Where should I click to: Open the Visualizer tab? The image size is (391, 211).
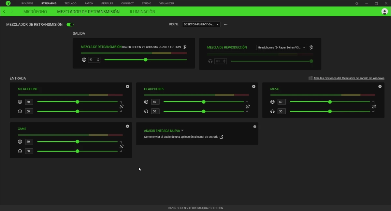pos(167,3)
